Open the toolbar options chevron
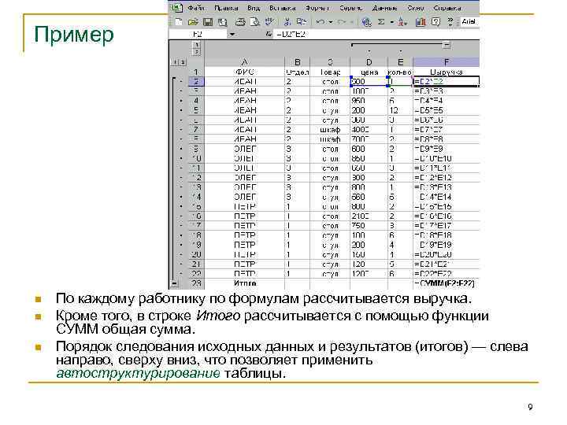The width and height of the screenshot is (567, 425). [450, 22]
